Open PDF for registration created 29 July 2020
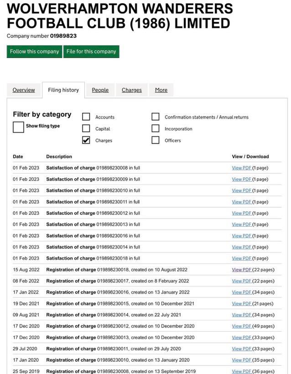Viewport: 291px width, 374px height. tap(242, 349)
